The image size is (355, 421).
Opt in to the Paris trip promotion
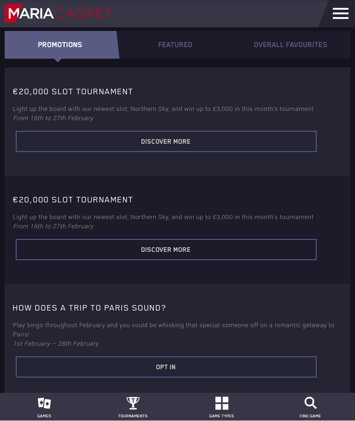[x=166, y=367]
